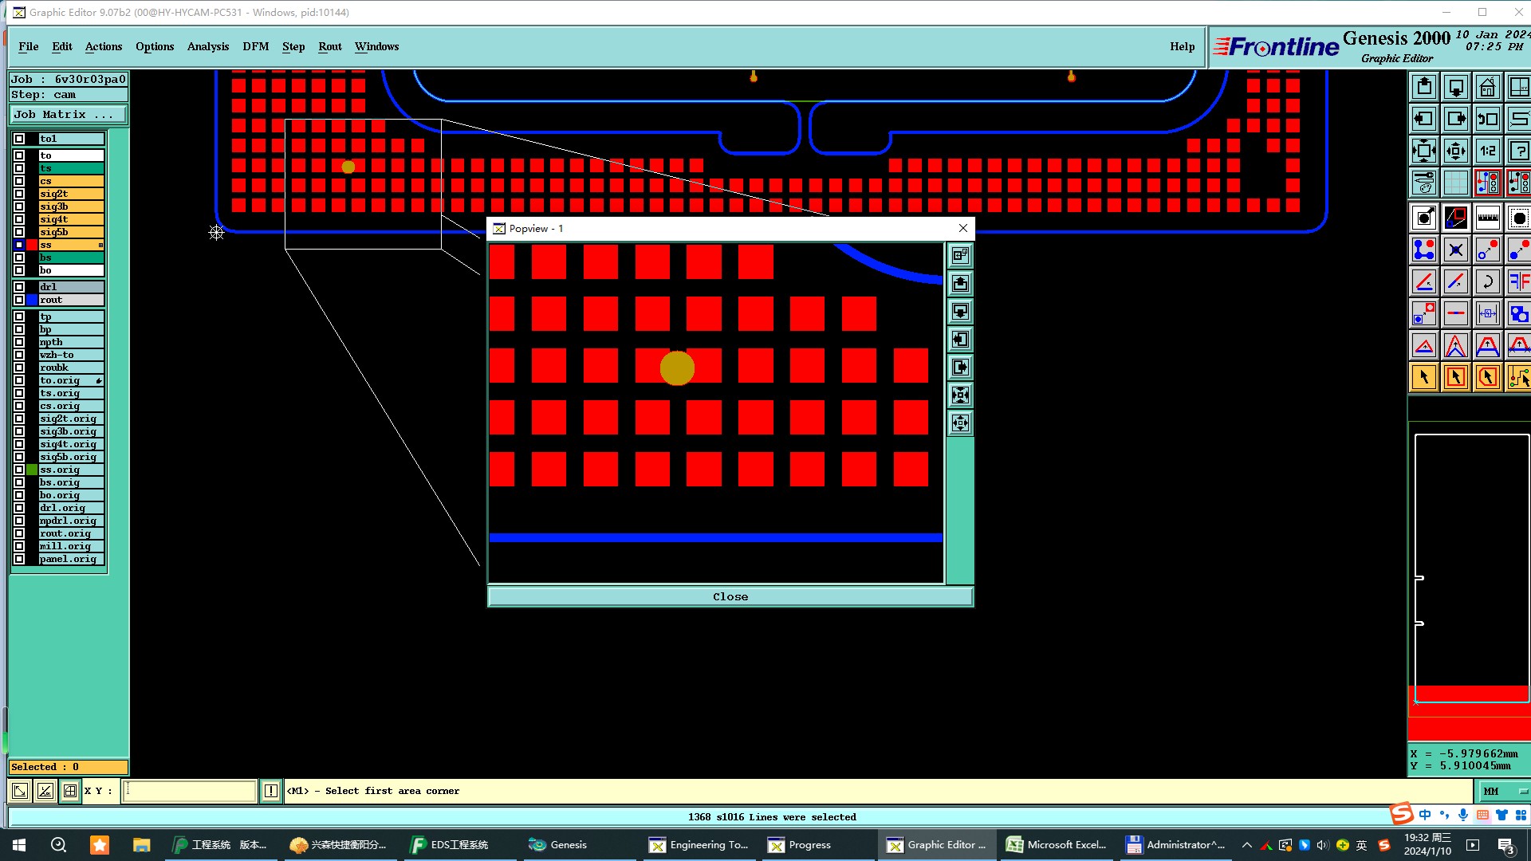
Task: Click the delete feature X icon
Action: point(1455,250)
